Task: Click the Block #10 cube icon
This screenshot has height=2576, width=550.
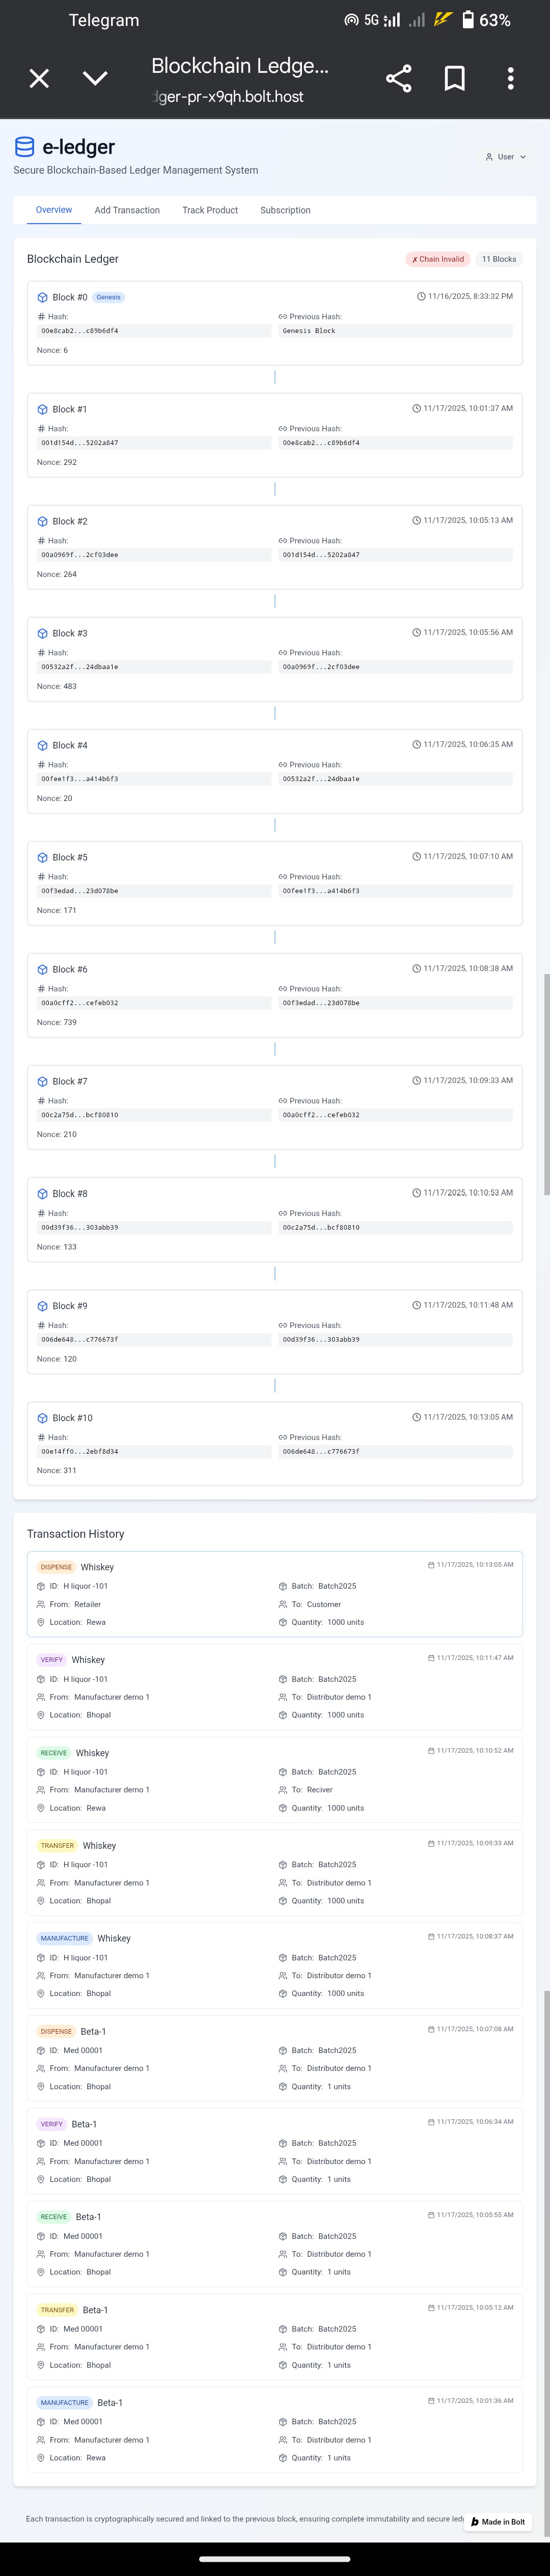Action: click(x=42, y=1418)
